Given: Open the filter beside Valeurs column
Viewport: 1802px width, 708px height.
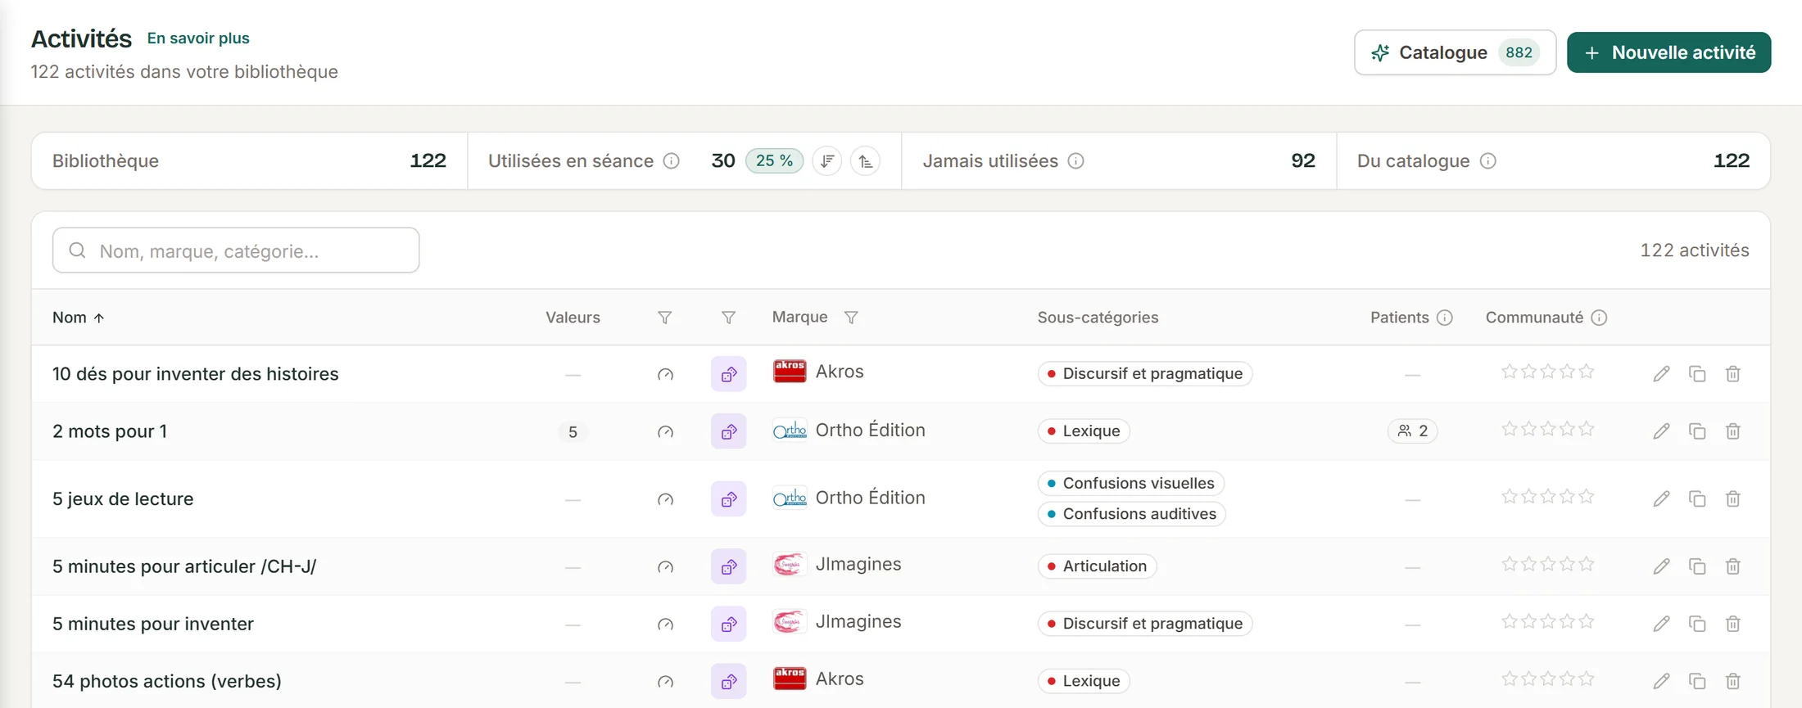Looking at the screenshot, I should click(665, 318).
